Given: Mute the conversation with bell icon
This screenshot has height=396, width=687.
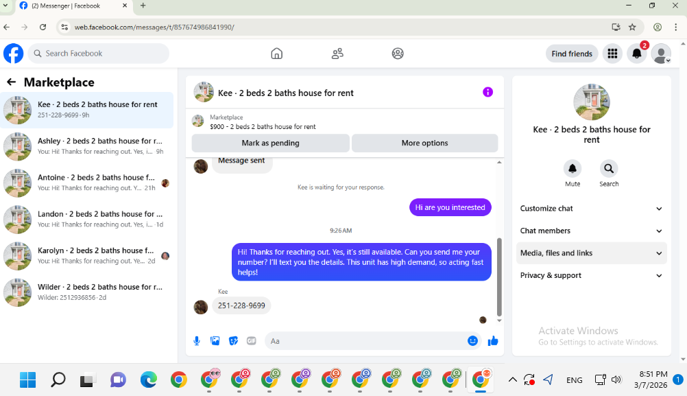Looking at the screenshot, I should [572, 168].
